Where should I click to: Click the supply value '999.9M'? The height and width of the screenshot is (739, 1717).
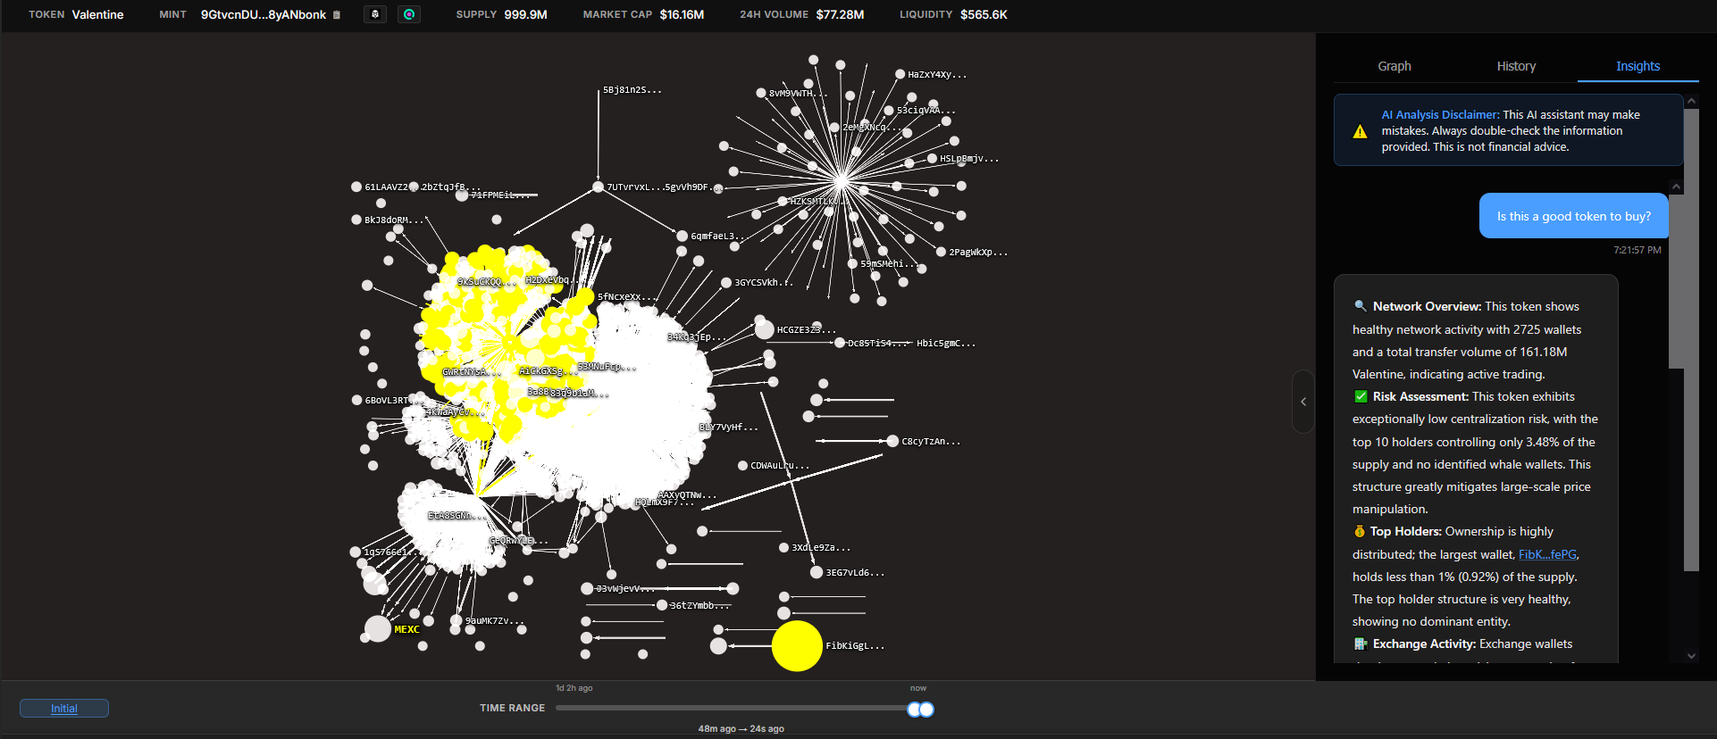click(x=526, y=14)
